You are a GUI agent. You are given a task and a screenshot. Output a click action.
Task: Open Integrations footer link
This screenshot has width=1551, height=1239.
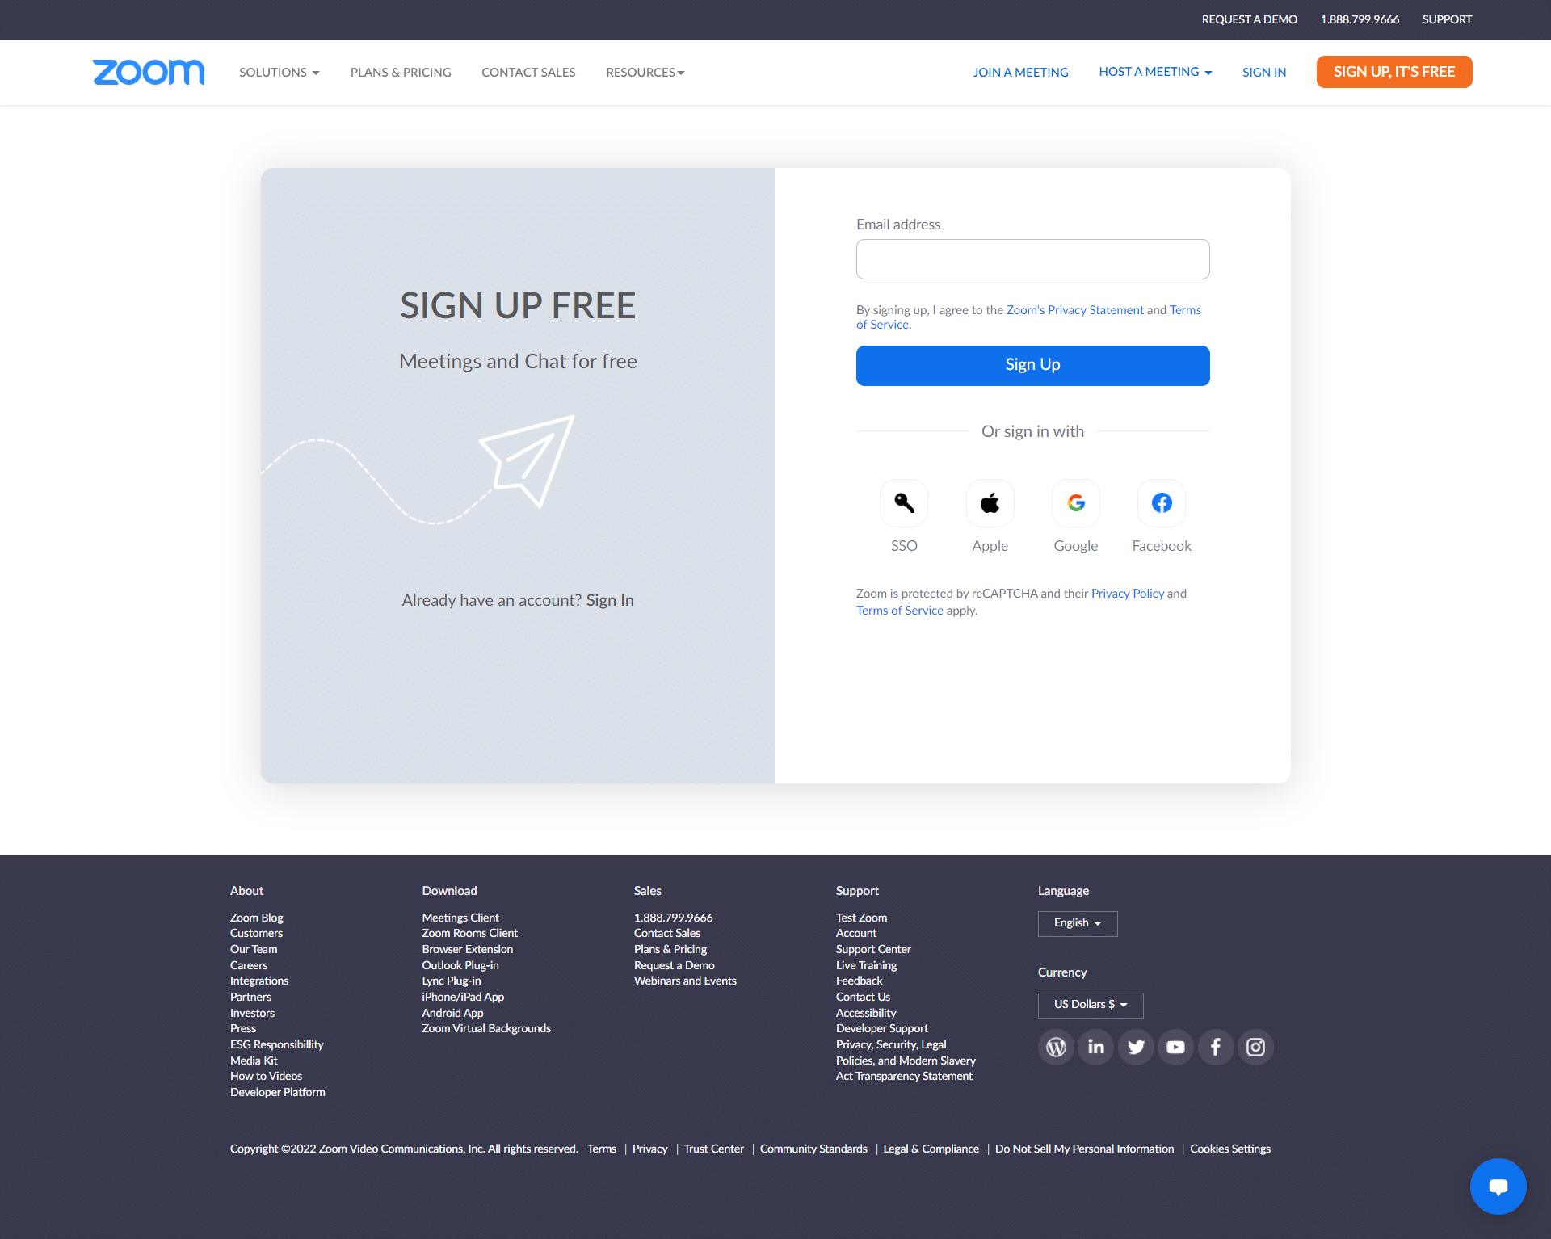coord(259,981)
